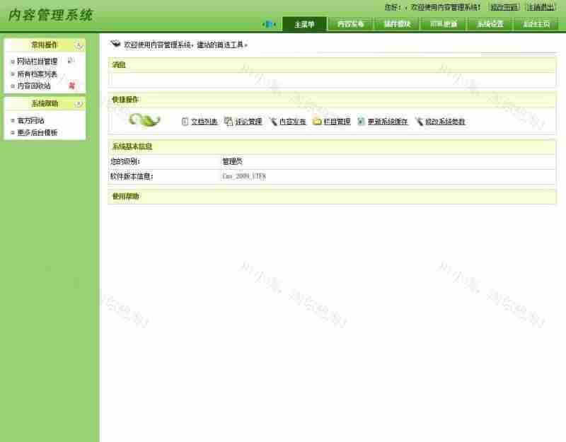Go to the 后台主页 tab
Screen dimensions: 566x442
[x=536, y=24]
